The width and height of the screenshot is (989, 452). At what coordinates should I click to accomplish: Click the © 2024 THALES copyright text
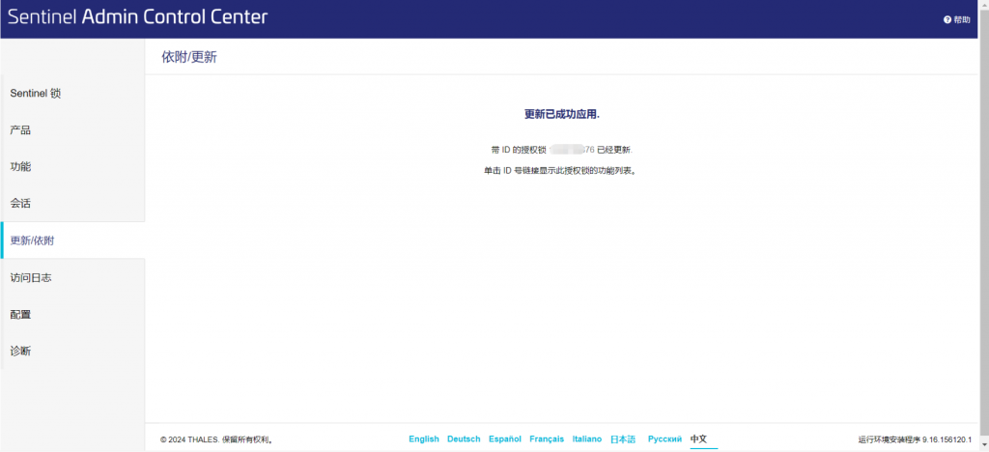tap(216, 439)
